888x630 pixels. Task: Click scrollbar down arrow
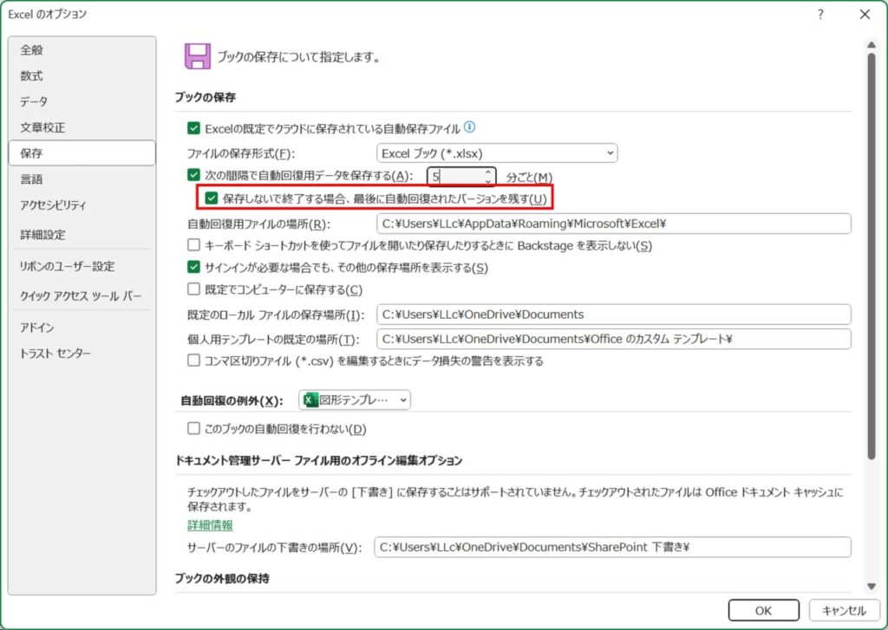tap(872, 587)
